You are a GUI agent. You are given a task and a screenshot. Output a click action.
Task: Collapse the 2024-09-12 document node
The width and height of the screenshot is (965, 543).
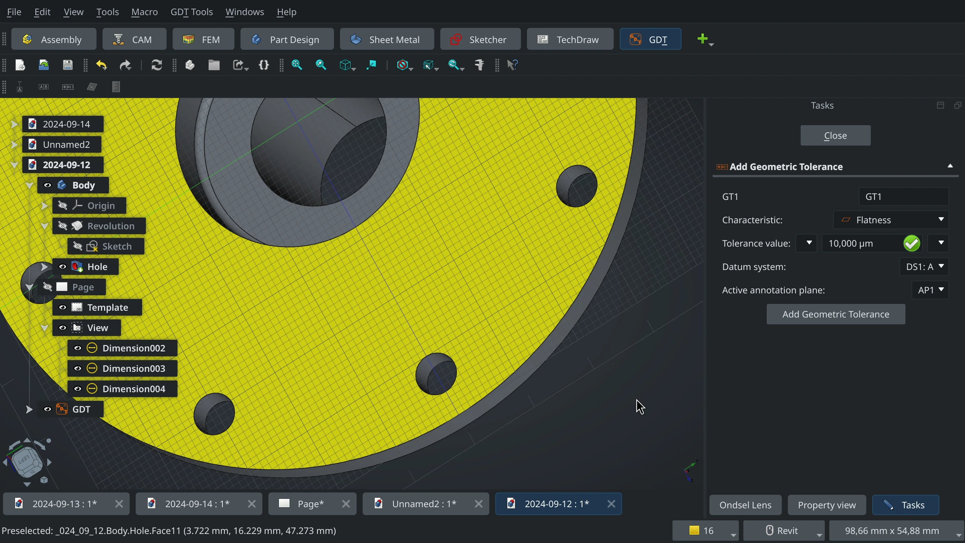(x=14, y=165)
